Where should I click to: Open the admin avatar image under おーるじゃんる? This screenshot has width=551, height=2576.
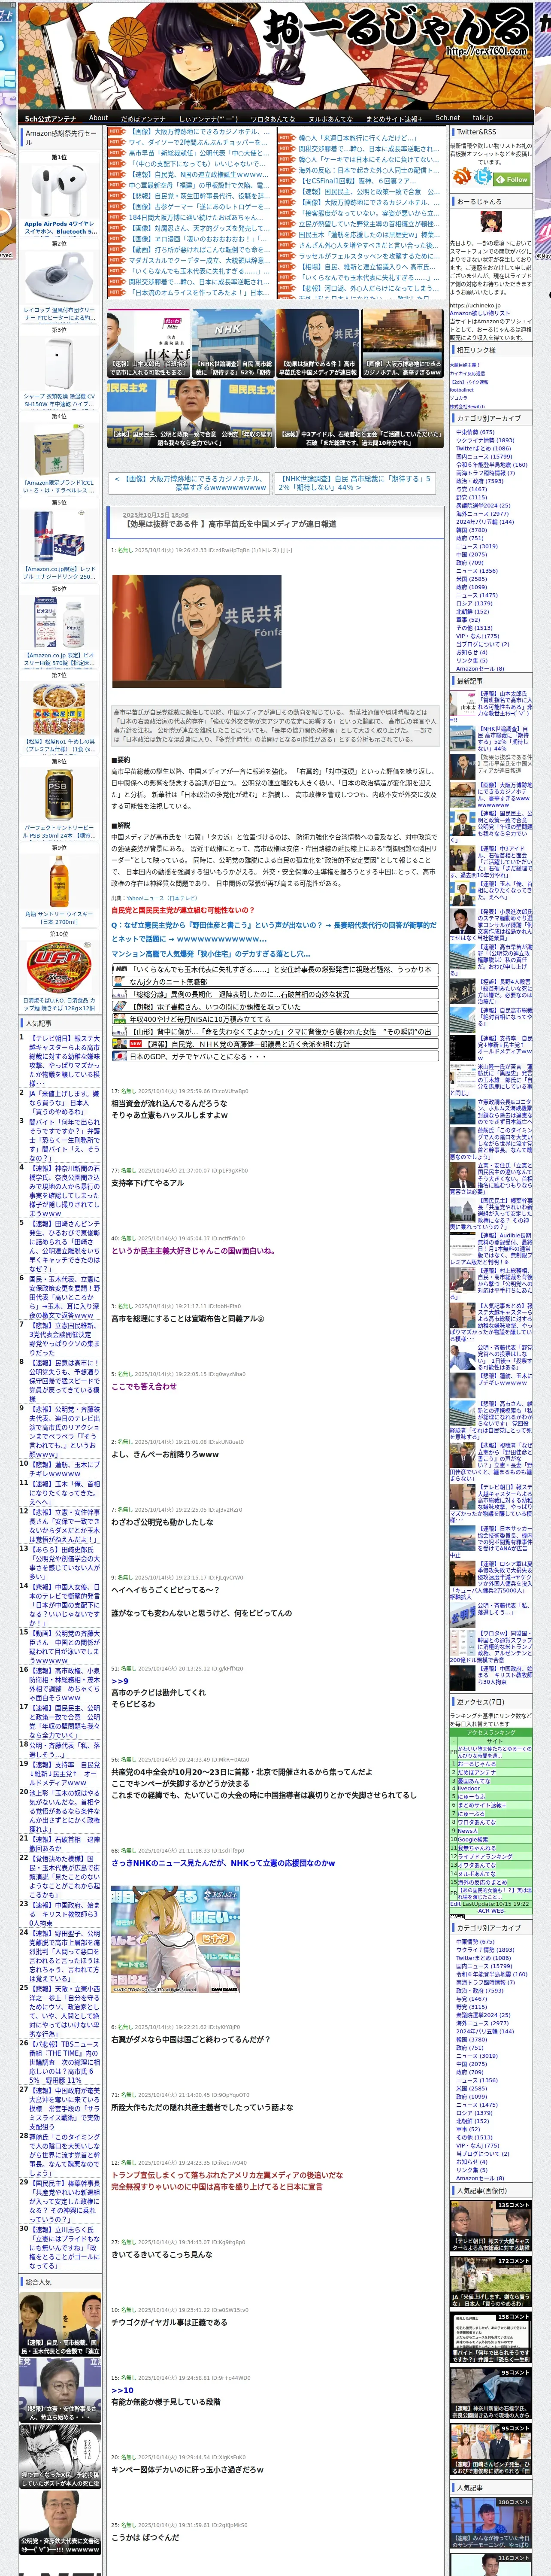coord(490,222)
